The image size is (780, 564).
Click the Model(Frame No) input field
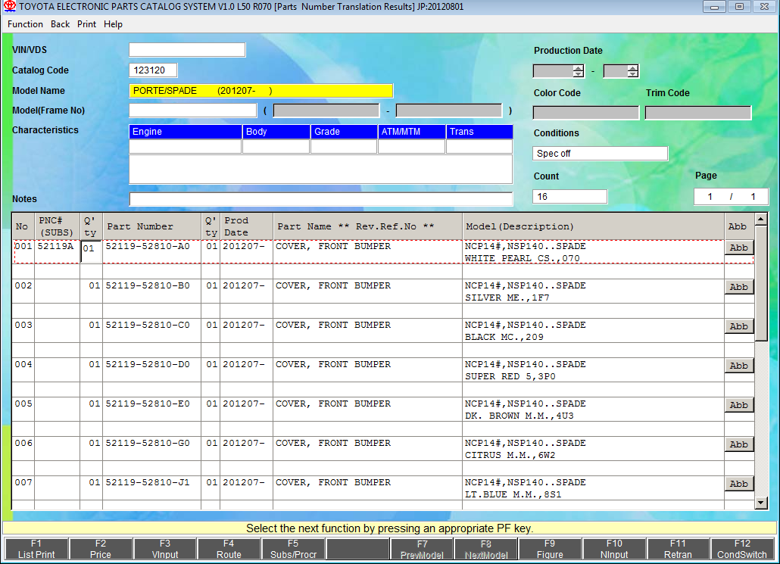click(193, 110)
